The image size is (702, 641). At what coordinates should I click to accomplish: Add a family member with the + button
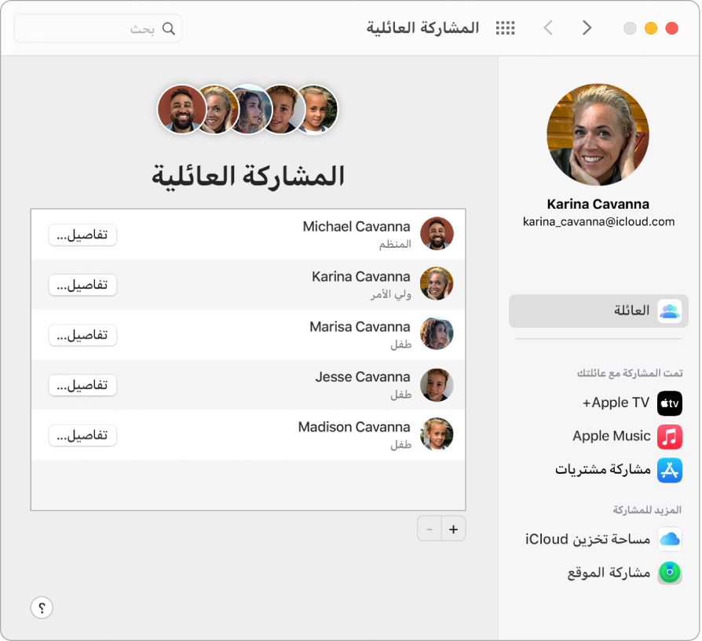[453, 529]
